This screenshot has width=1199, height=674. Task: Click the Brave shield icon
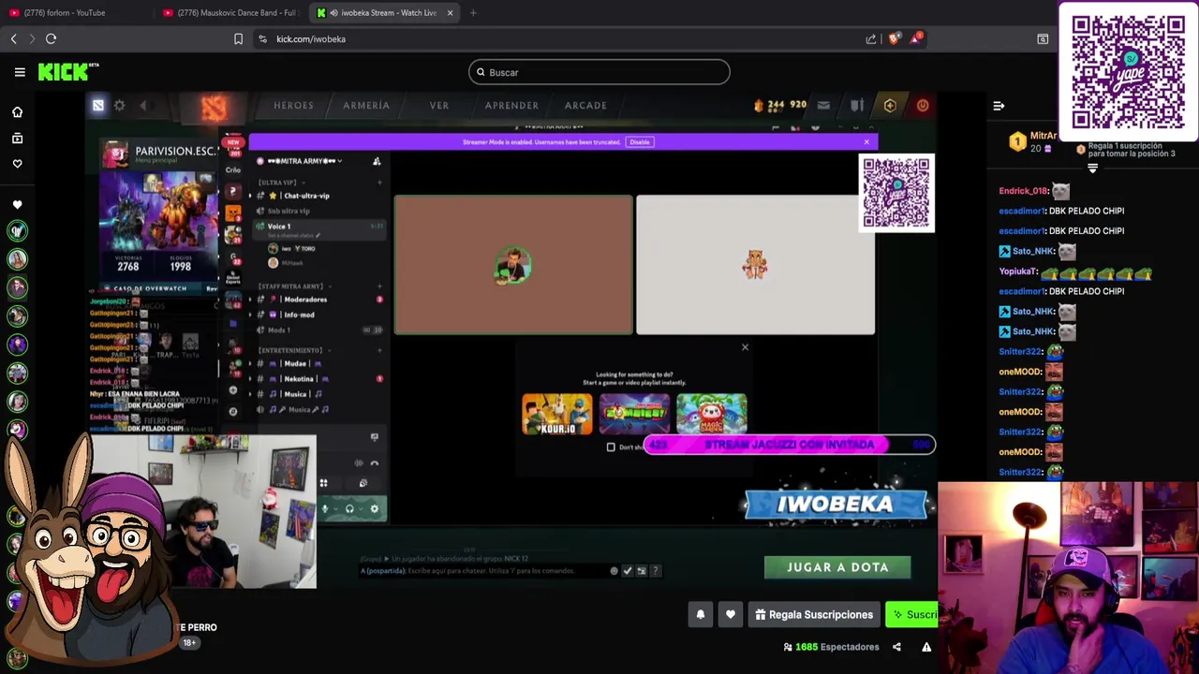(x=894, y=38)
